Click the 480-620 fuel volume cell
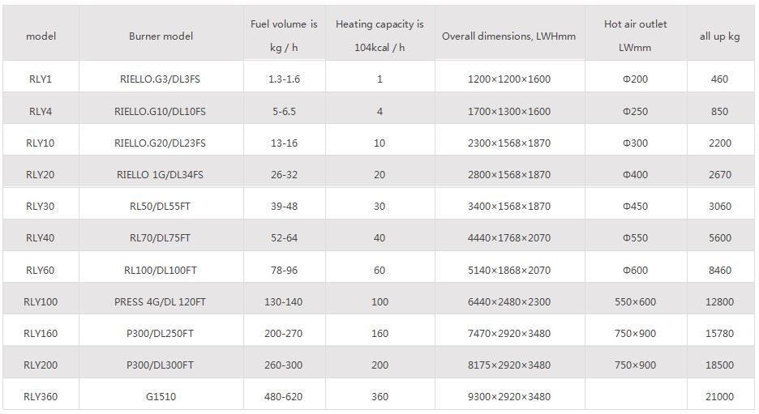This screenshot has height=414, width=759. pyautogui.click(x=284, y=397)
